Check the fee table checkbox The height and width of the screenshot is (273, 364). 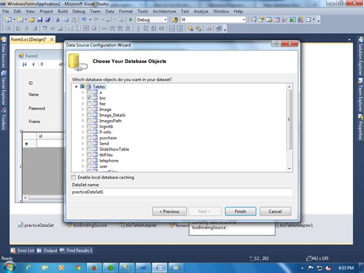89,103
